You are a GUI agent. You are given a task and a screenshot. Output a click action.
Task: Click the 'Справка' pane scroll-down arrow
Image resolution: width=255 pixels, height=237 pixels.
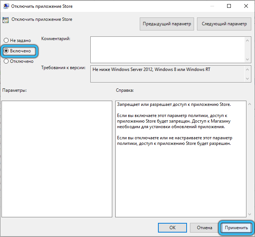point(250,214)
